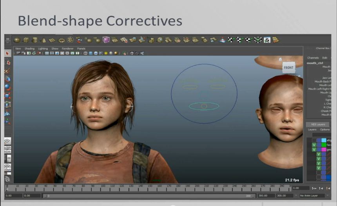Click the FRONT face of view cube

point(288,67)
